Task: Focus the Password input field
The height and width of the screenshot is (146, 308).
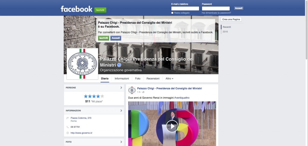Action: pos(216,8)
